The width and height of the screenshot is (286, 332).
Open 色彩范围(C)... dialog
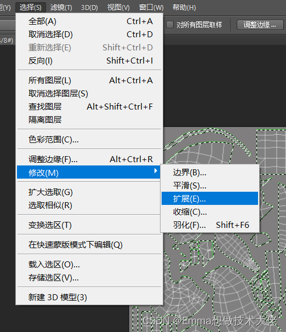[x=89, y=139]
